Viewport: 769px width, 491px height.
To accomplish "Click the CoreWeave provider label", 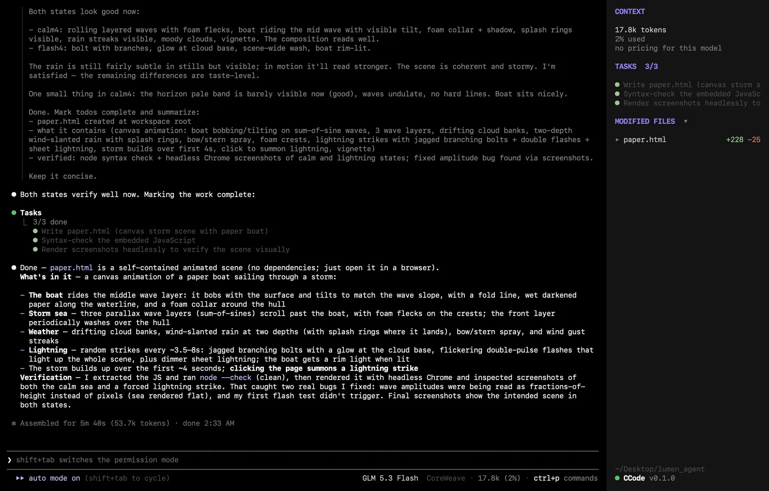I will [x=446, y=478].
